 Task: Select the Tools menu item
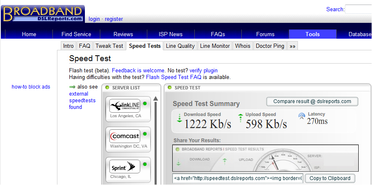pos(312,34)
